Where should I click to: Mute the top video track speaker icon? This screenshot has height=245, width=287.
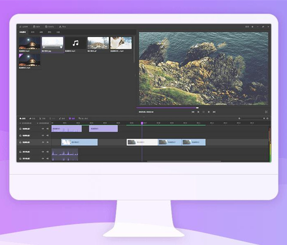[x=48, y=129]
